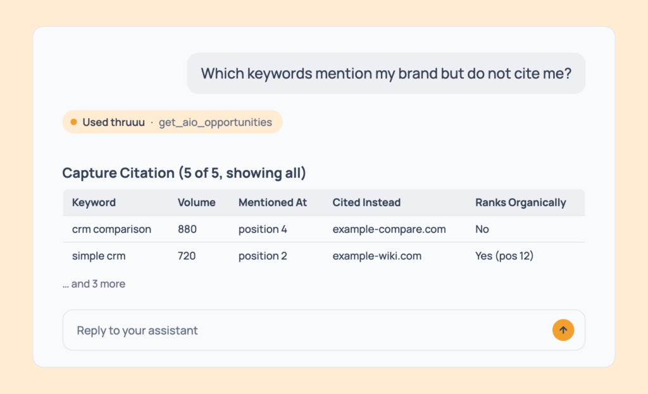Open the 'Used thruuu' tool call badge
The width and height of the screenshot is (648, 394).
tap(172, 122)
